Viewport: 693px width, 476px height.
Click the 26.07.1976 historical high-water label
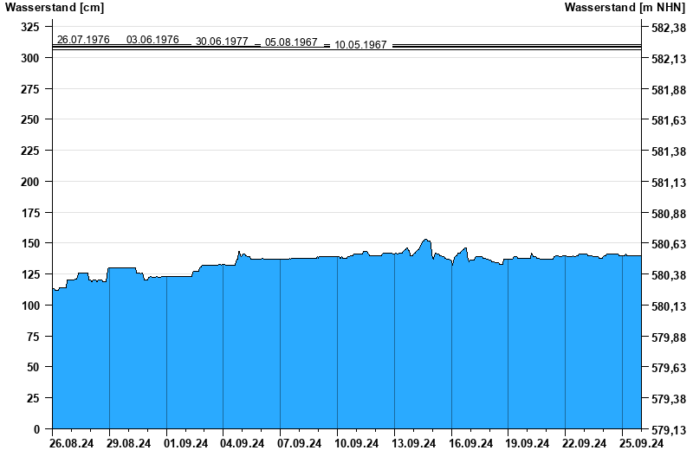pyautogui.click(x=83, y=40)
